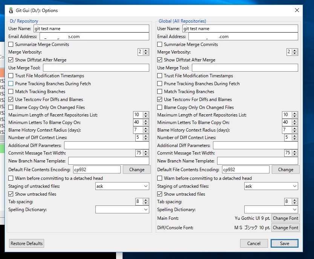The width and height of the screenshot is (314, 259).
Task: Uncheck Use Textconv For Diffs and Blames in Global
Action: 159,100
